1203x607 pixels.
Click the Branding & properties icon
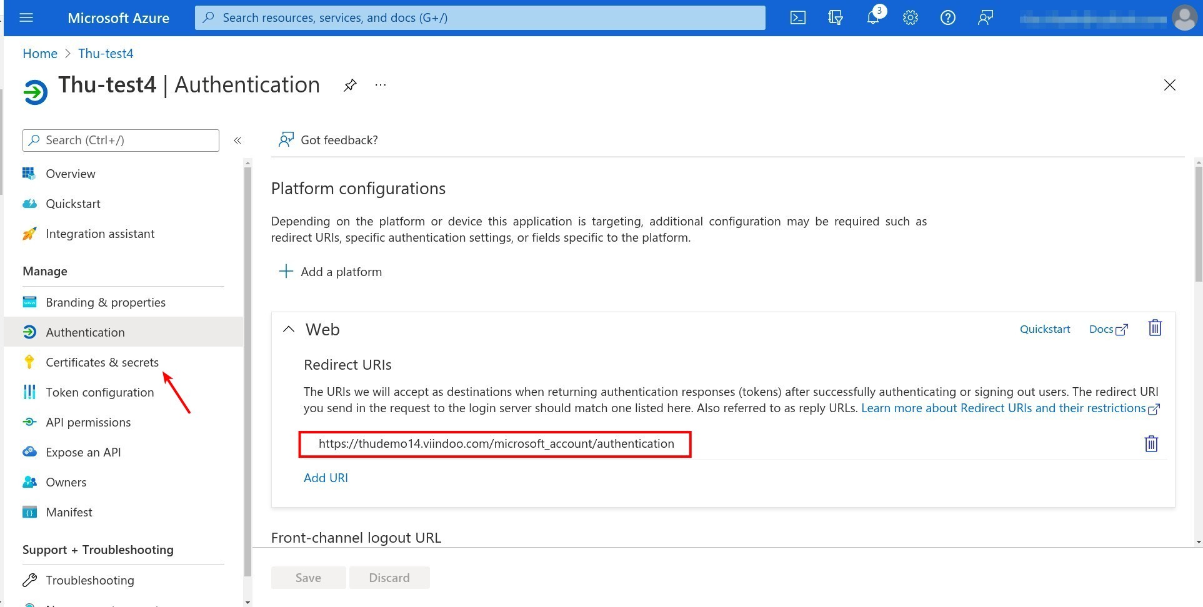coord(29,302)
